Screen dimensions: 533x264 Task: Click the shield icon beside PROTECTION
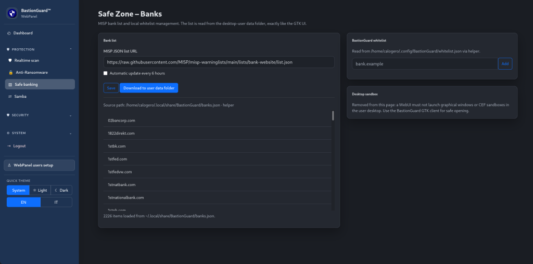click(x=8, y=49)
